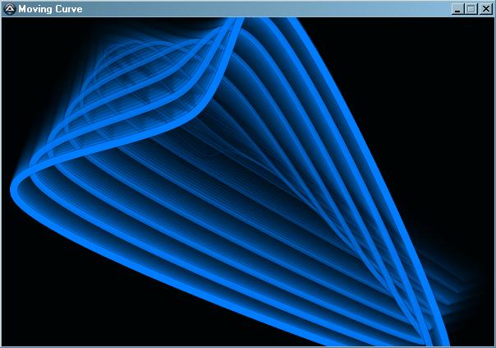The image size is (496, 348).
Task: Maximize the Moving Curve window
Action: (471, 9)
